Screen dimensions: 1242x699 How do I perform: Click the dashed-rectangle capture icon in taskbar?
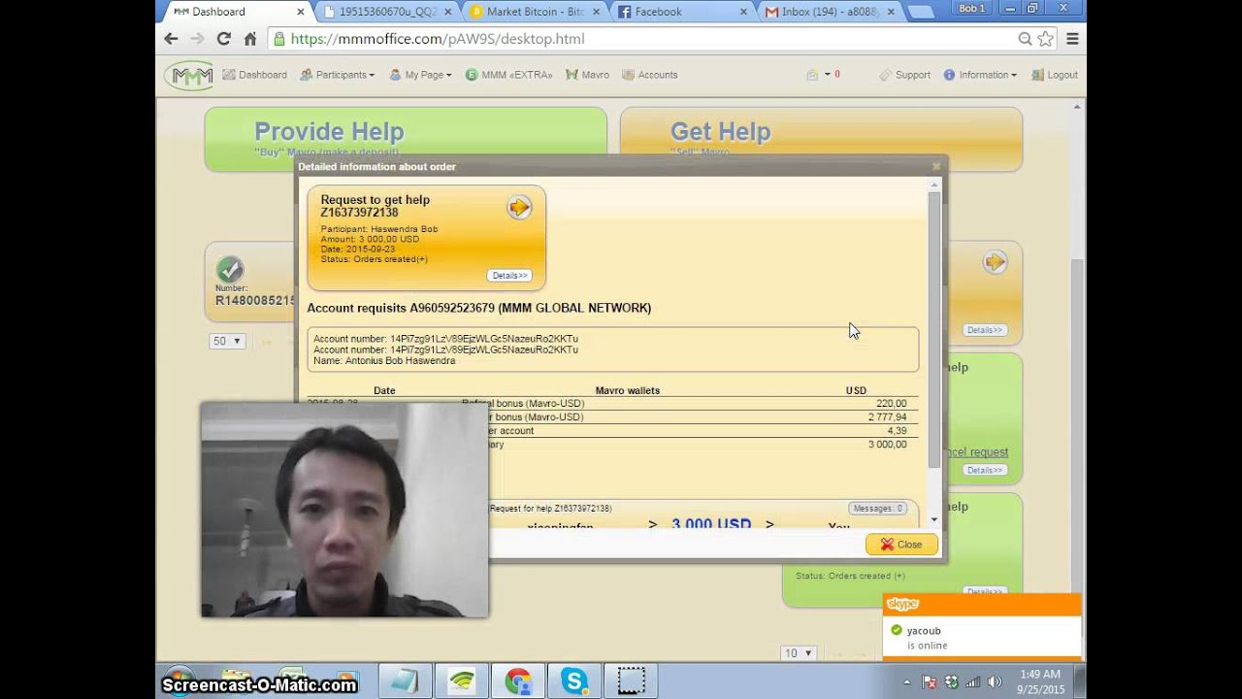tap(631, 682)
